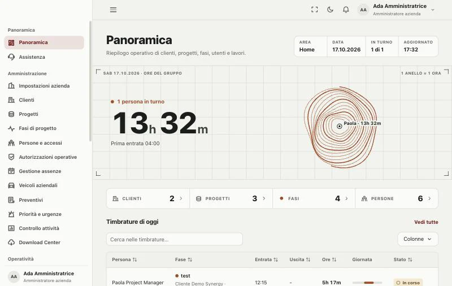Toggle the hamburger sidebar menu
Image resolution: width=452 pixels, height=286 pixels.
pos(114,10)
